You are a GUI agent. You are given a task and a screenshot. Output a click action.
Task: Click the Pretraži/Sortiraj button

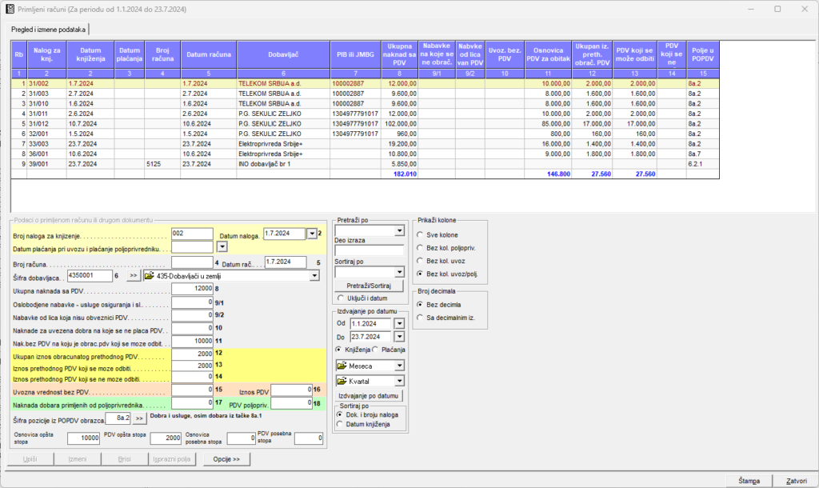[369, 286]
